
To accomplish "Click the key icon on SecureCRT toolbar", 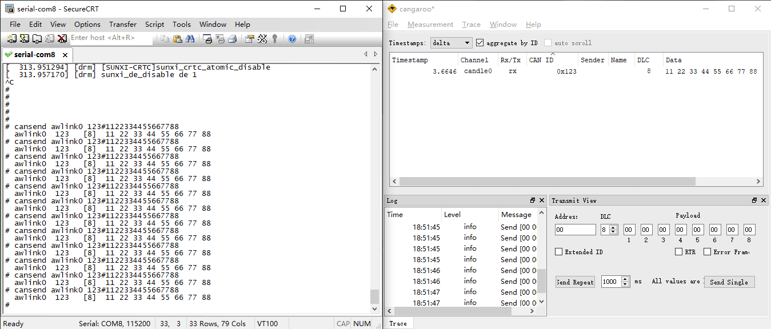I will click(275, 38).
